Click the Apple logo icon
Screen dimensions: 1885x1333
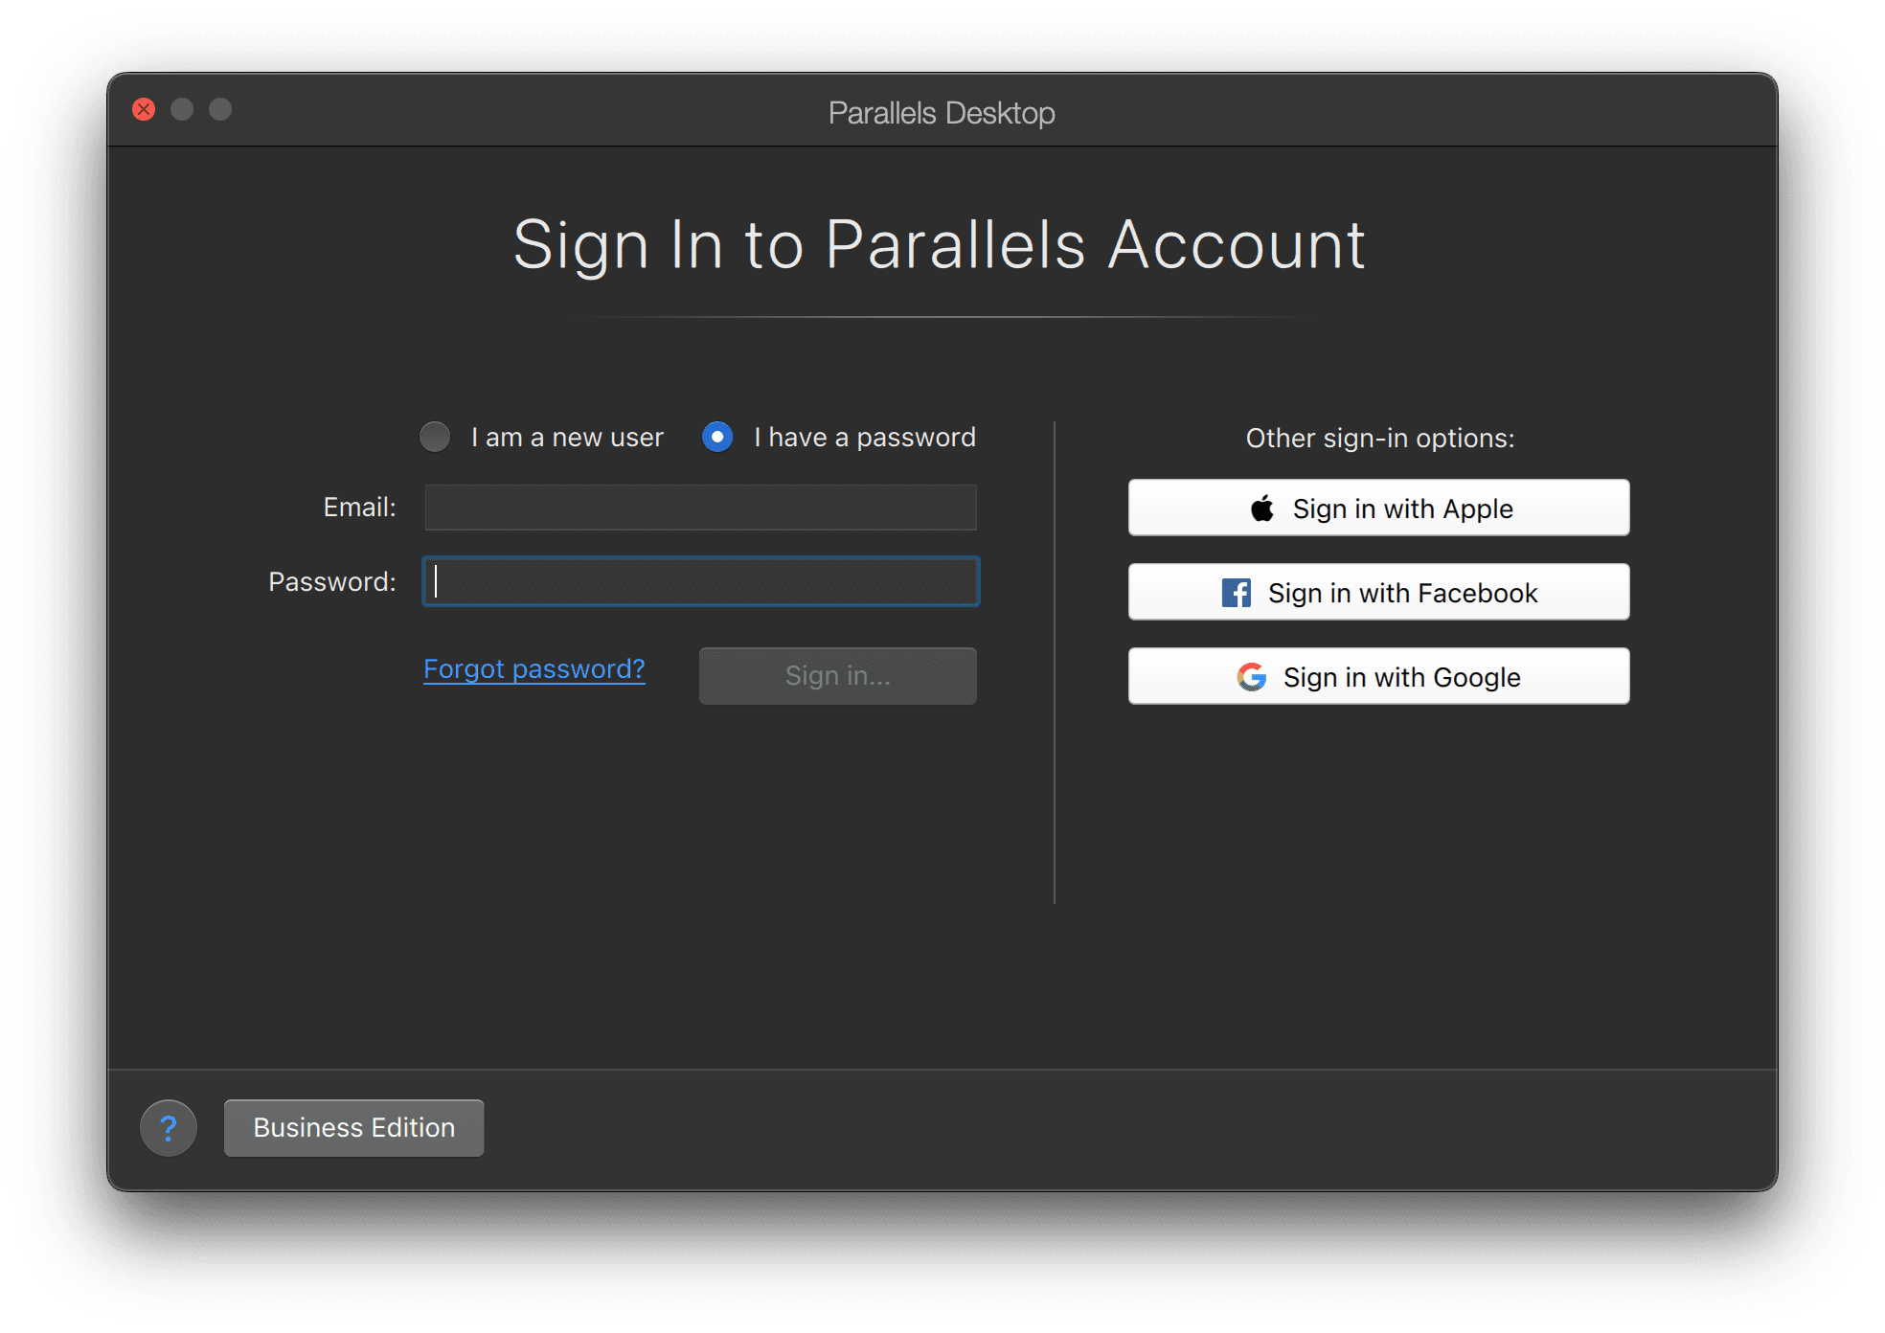point(1262,508)
